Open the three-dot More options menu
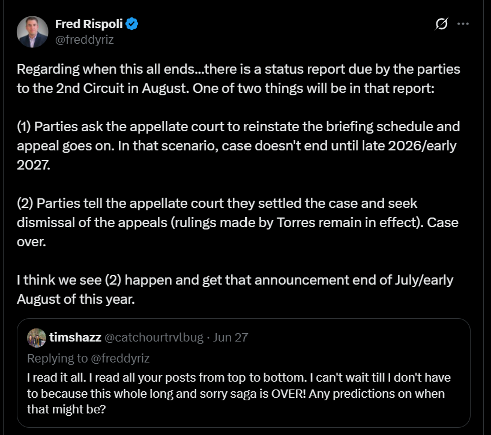Screen dimensions: 491x435 (463, 24)
